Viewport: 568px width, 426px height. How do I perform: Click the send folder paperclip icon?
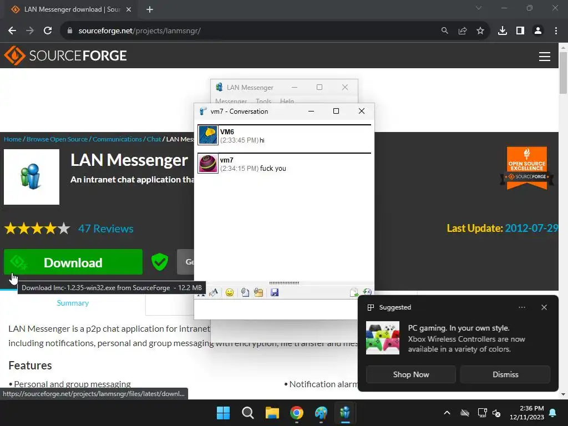coord(258,292)
